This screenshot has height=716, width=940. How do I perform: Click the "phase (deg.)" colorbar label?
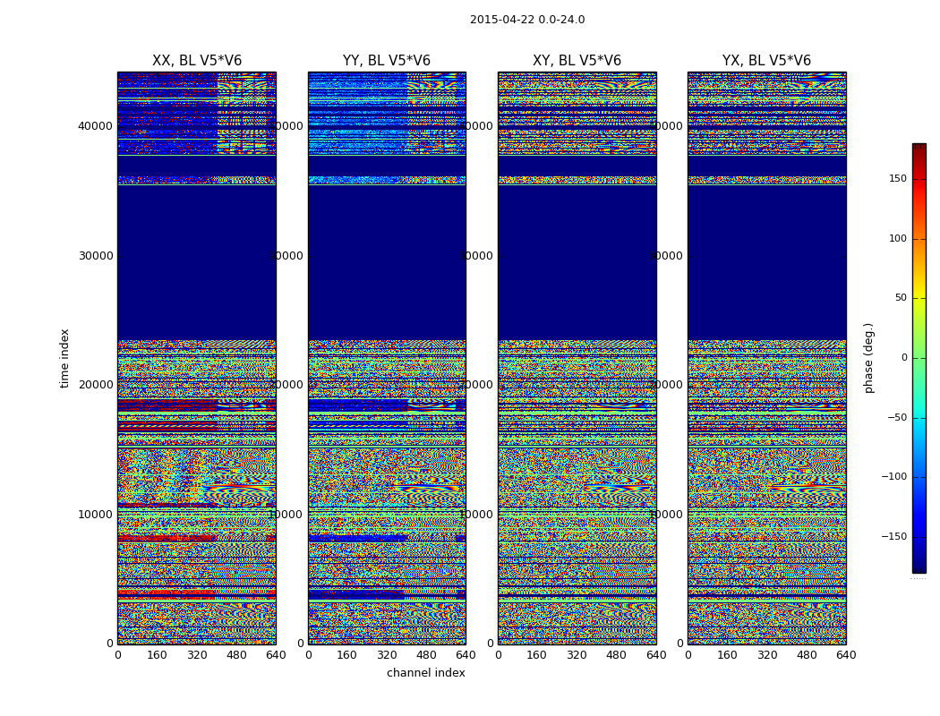pyautogui.click(x=868, y=358)
